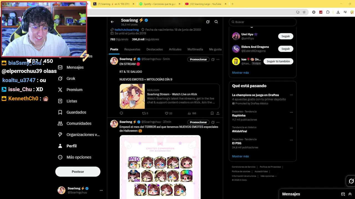The width and height of the screenshot is (355, 199).
Task: Click the Postear button
Action: click(x=78, y=172)
